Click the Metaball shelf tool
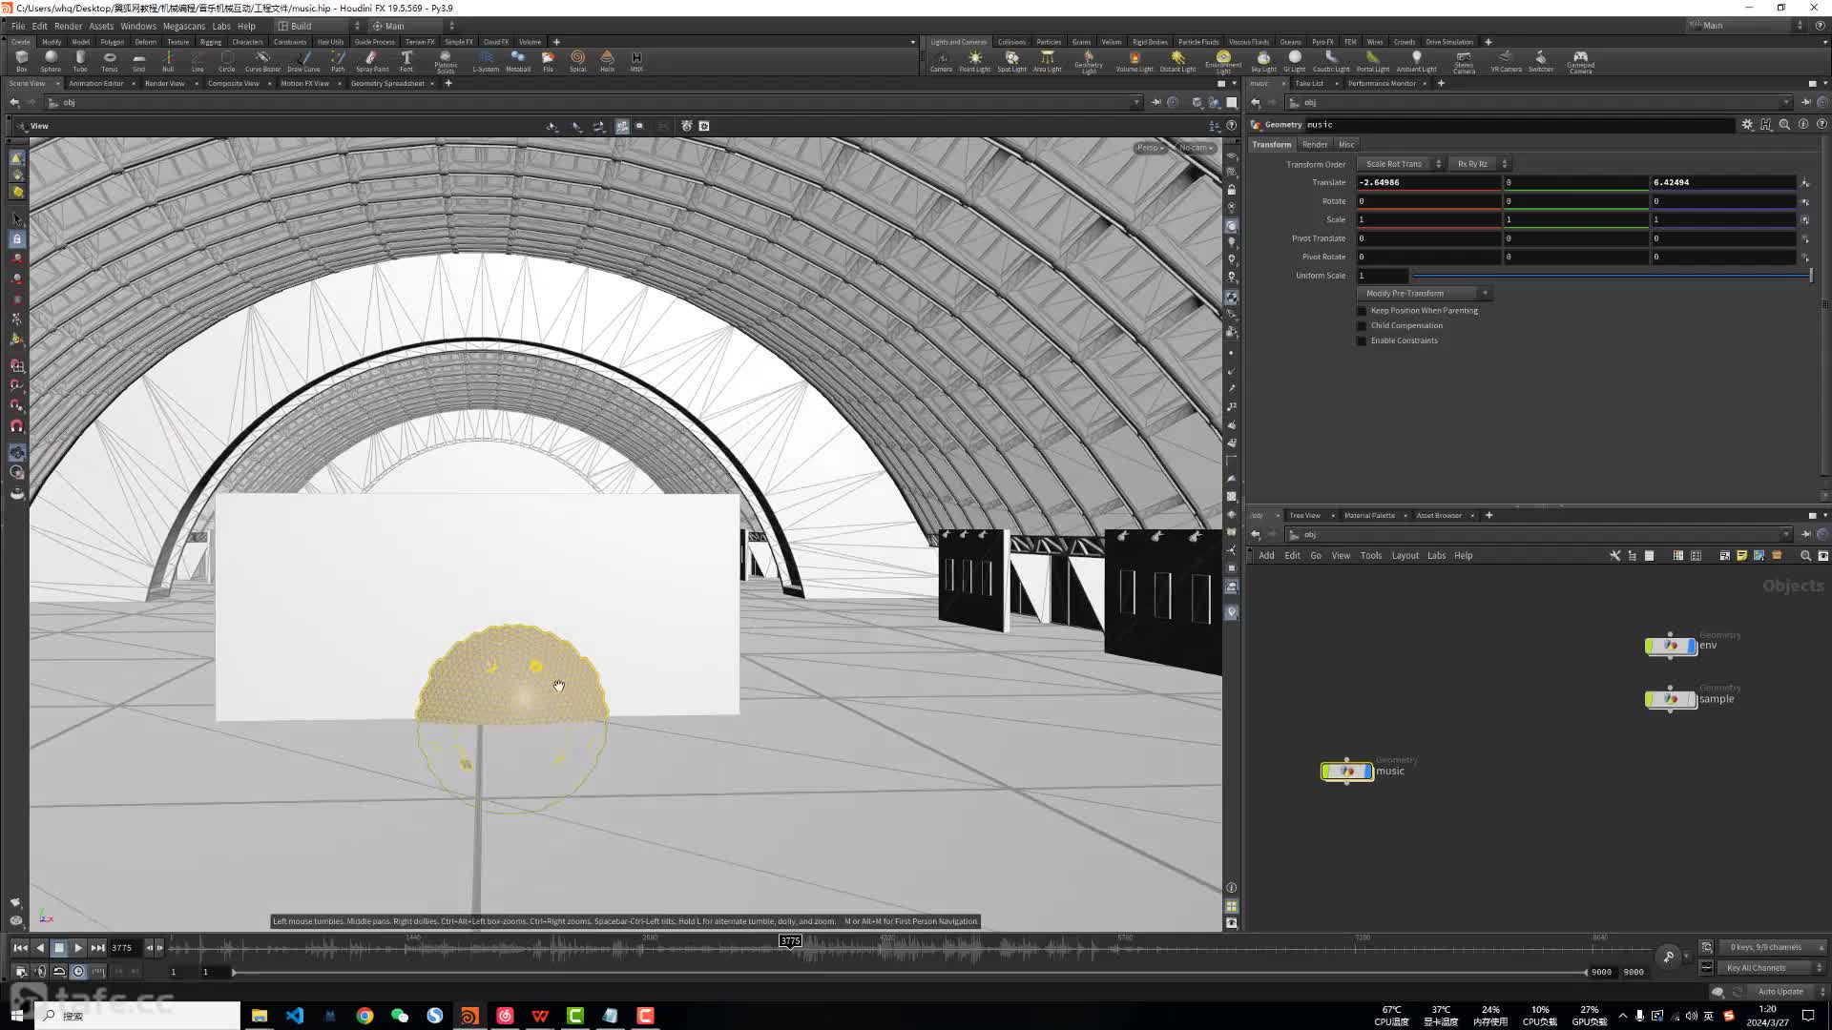The width and height of the screenshot is (1832, 1030). (x=518, y=61)
